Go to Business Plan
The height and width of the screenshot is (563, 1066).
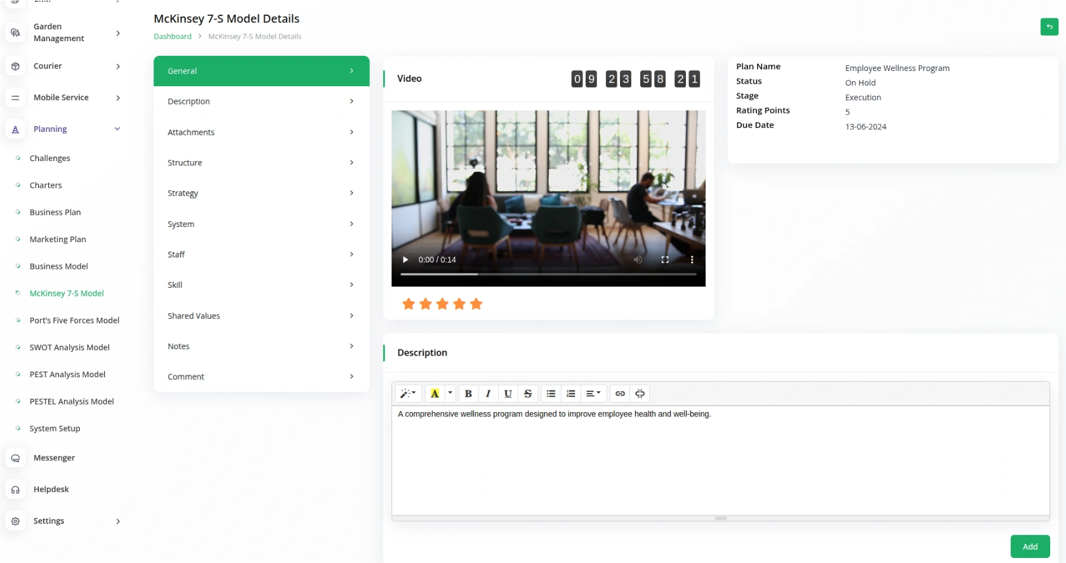(55, 212)
